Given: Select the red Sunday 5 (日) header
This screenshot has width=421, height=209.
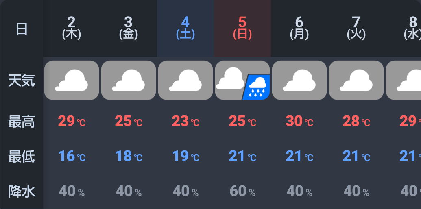Looking at the screenshot, I should click(242, 28).
